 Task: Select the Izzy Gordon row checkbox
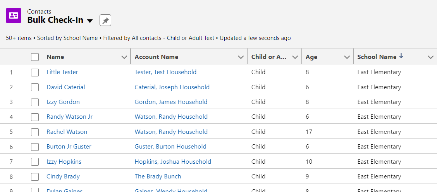click(35, 102)
